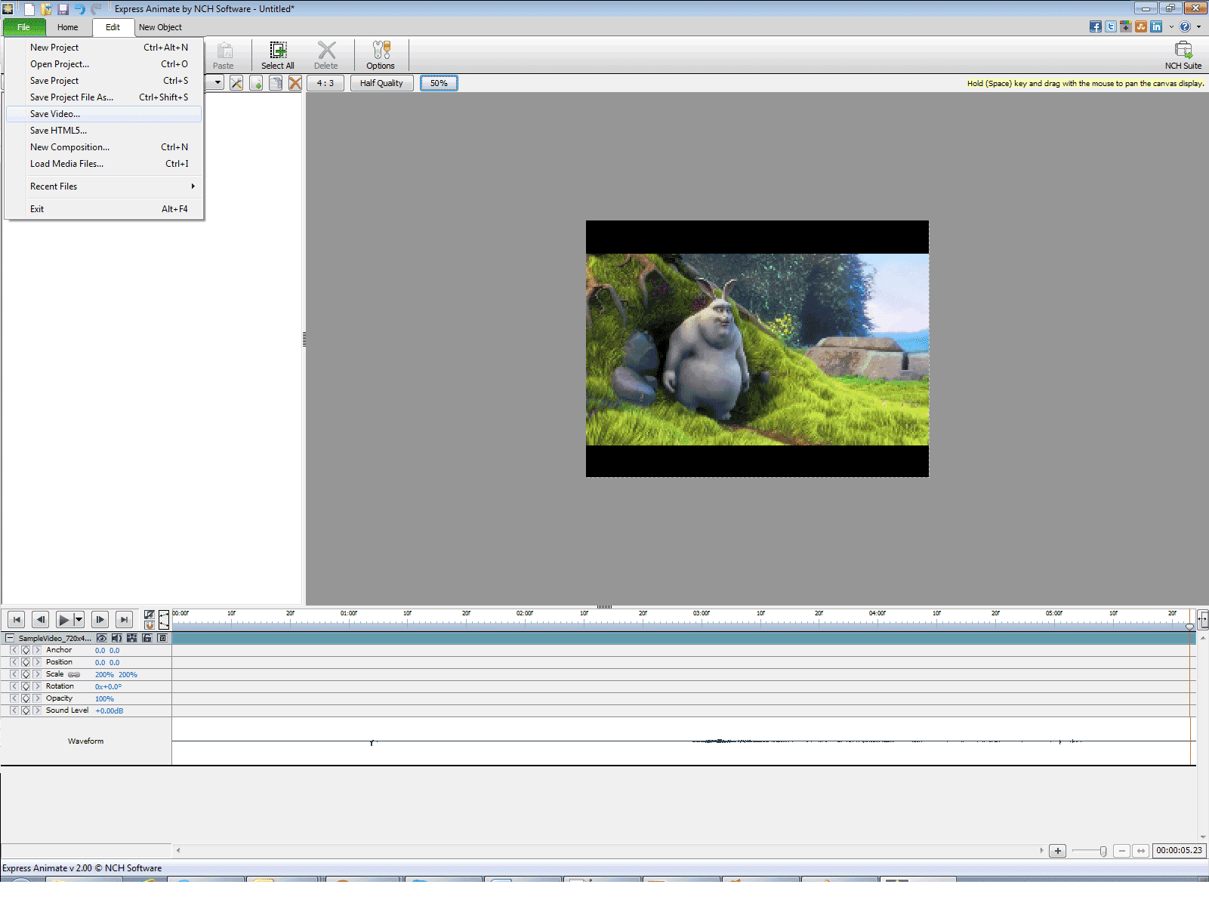Viewport: 1209px width, 906px height.
Task: Toggle keyframe diamond for Scale
Action: click(x=26, y=674)
